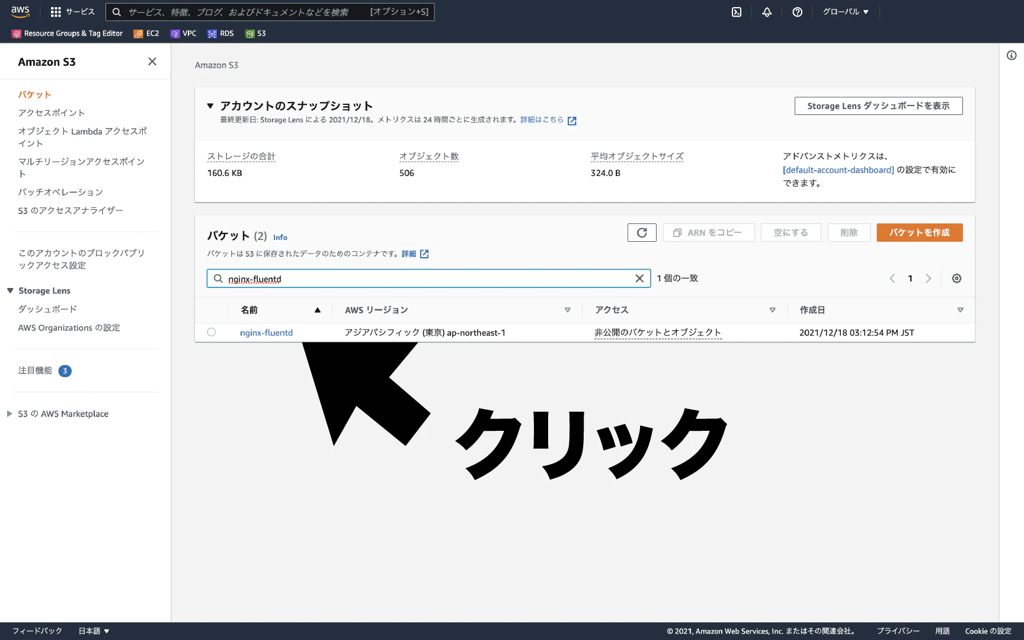Refresh the bucket list

[x=642, y=233]
